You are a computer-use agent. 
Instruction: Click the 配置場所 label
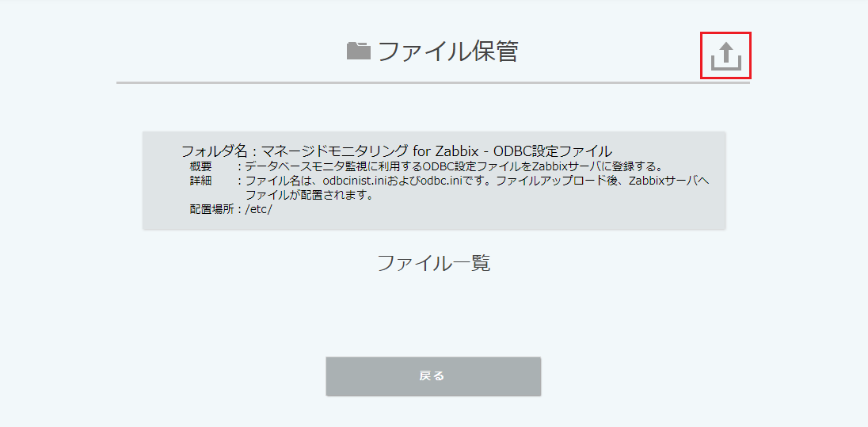(211, 210)
